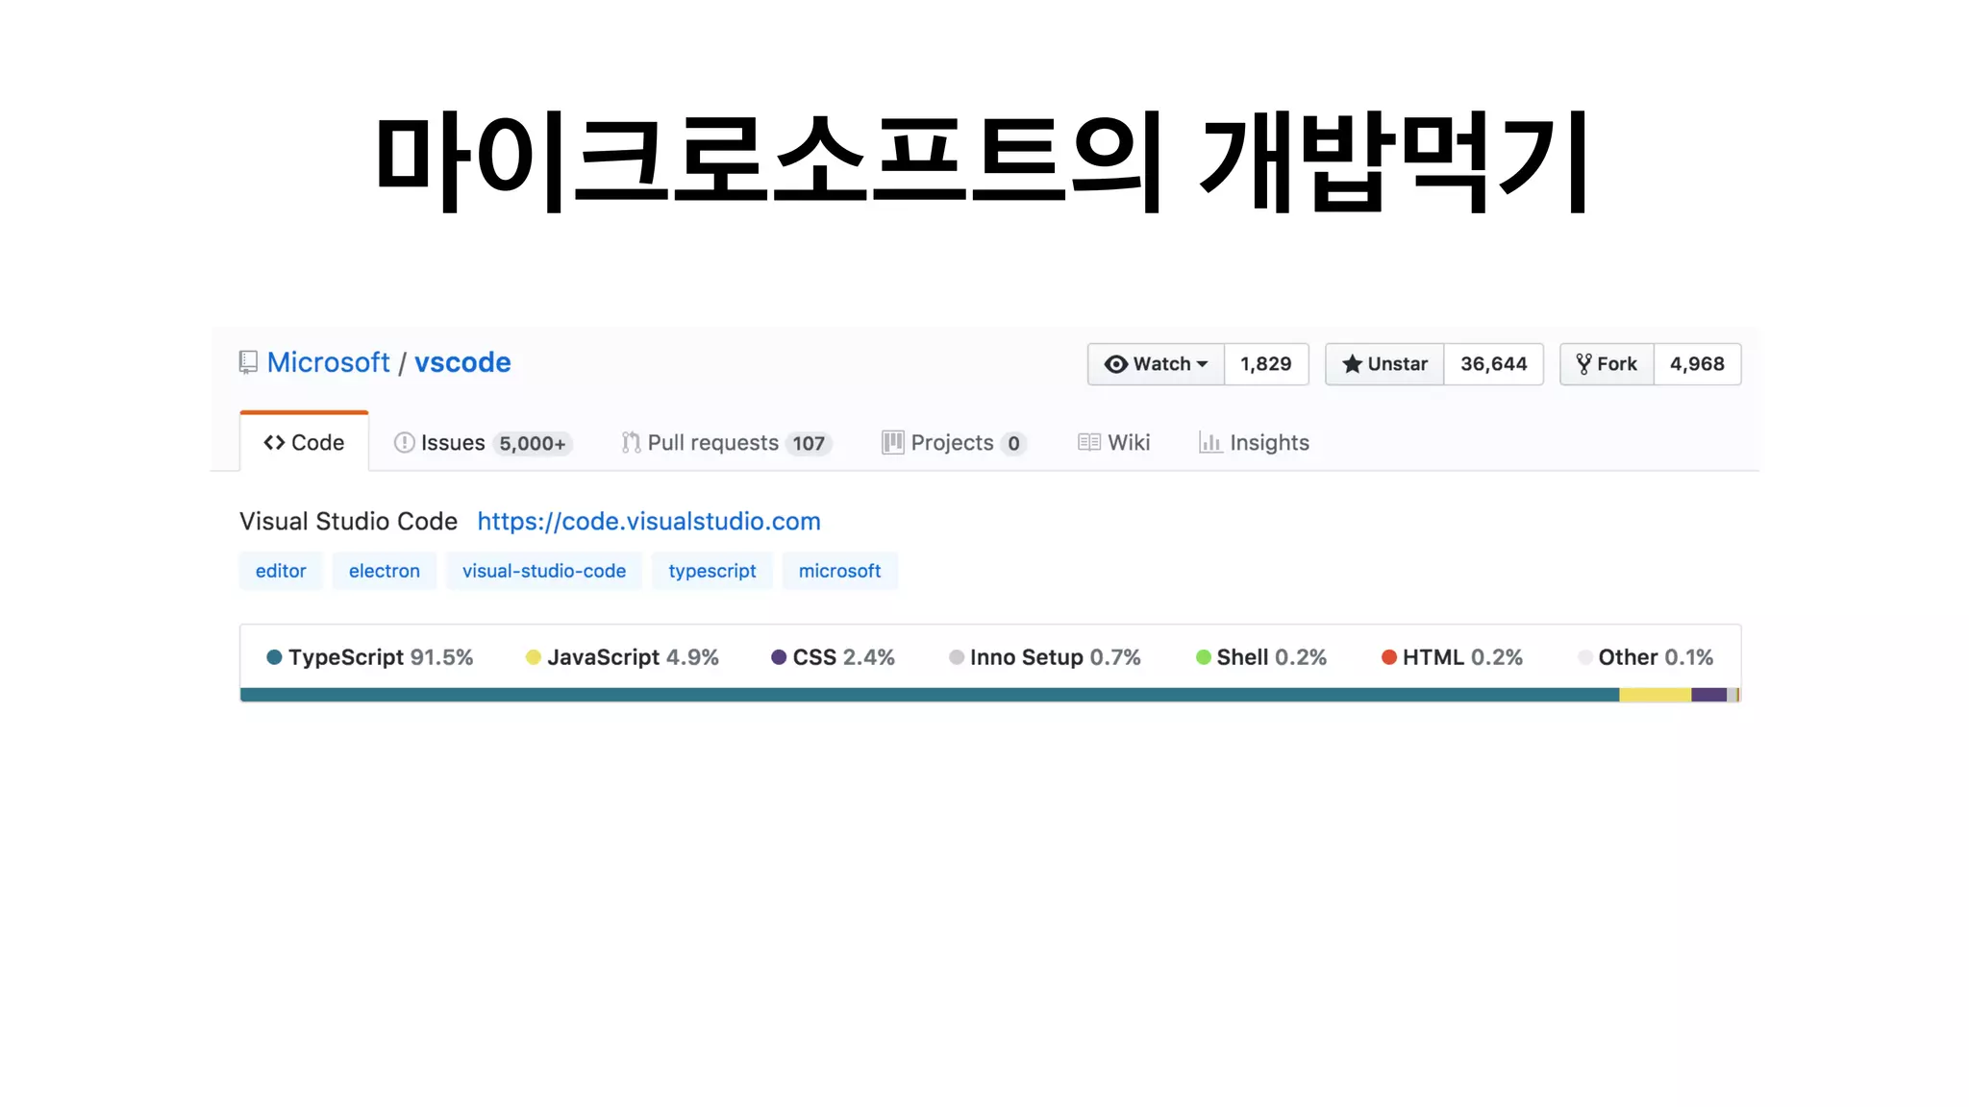The image size is (1969, 1107).
Task: Click the repository book icon beside Microsoft
Action: click(248, 362)
